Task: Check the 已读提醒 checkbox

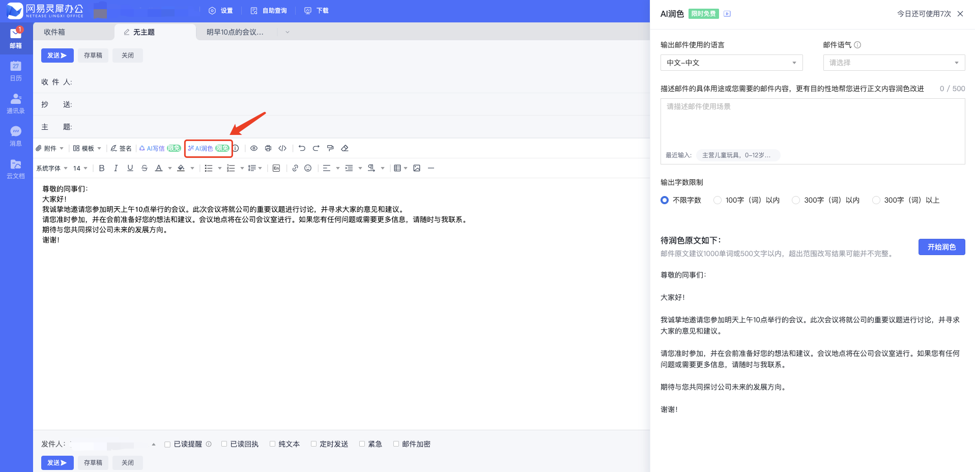Action: pyautogui.click(x=167, y=444)
